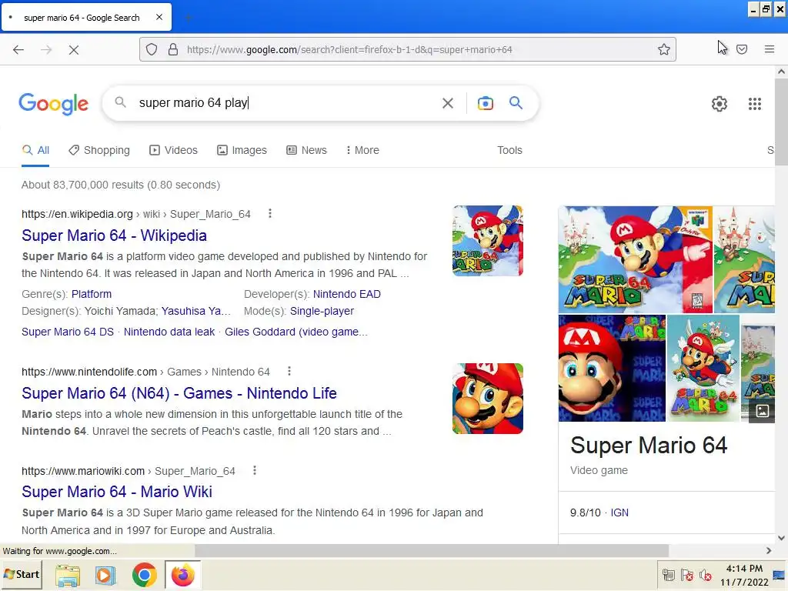
Task: Open Google apps grid
Action: click(755, 104)
